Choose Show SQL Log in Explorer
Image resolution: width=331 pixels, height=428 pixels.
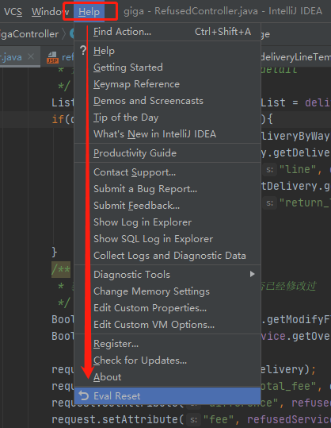click(x=168, y=239)
